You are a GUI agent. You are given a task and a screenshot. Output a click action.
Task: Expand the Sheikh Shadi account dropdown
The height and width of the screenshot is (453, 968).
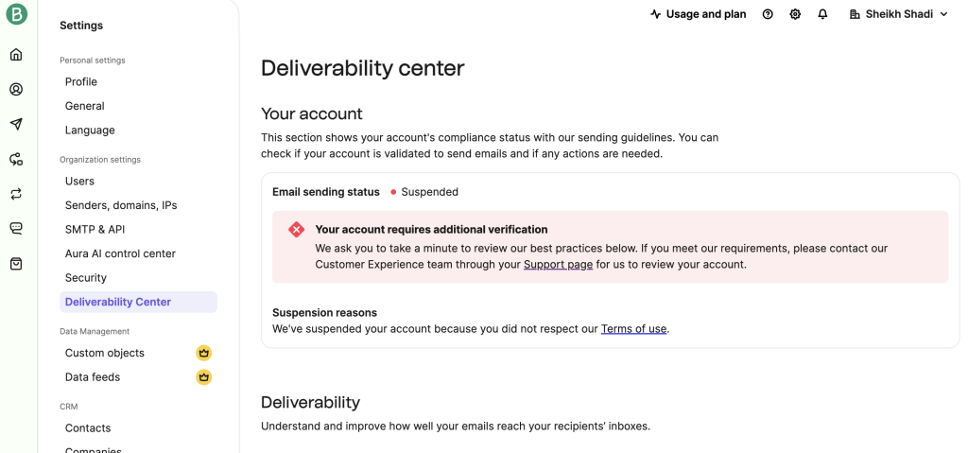(898, 14)
